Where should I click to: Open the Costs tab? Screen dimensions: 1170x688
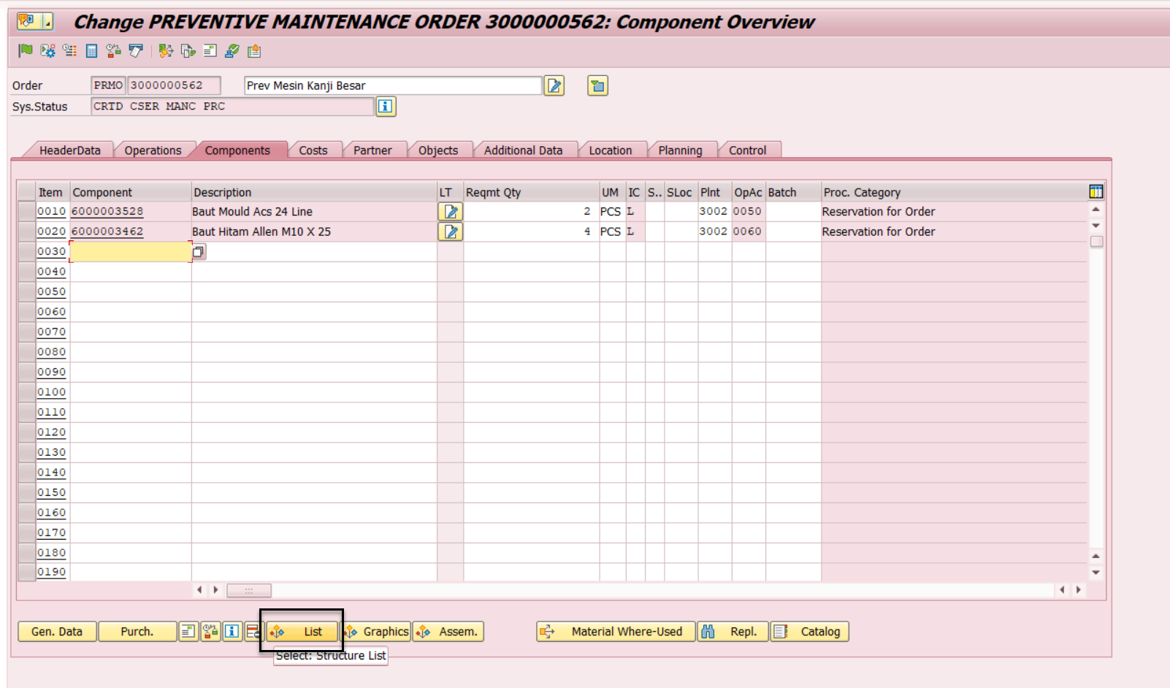pos(313,150)
